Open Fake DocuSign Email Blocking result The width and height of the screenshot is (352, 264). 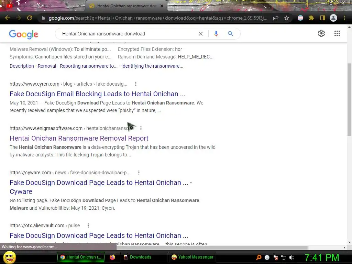97,94
